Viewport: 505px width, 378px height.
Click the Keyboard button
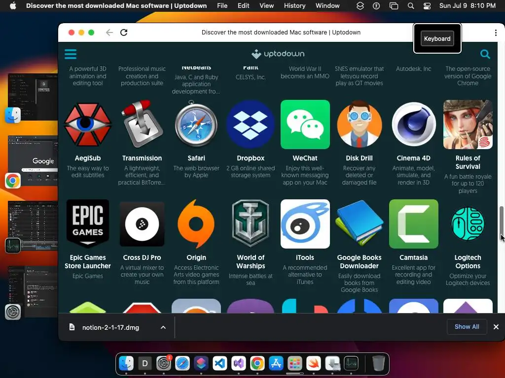(437, 38)
